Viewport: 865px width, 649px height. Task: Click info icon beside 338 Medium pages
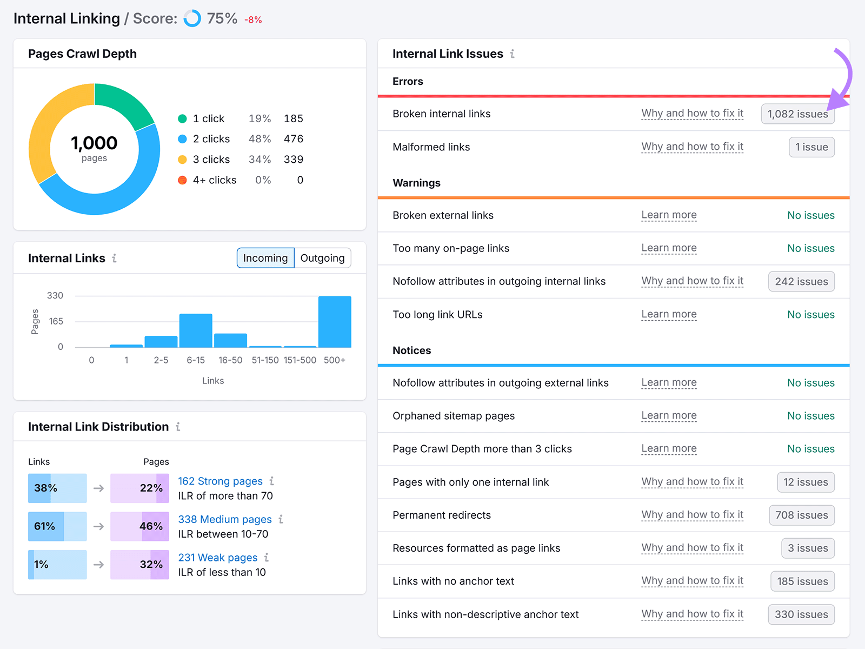[x=281, y=520]
